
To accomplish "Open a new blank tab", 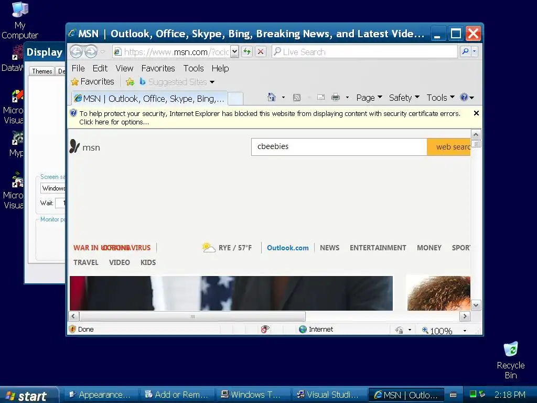I will [235, 99].
